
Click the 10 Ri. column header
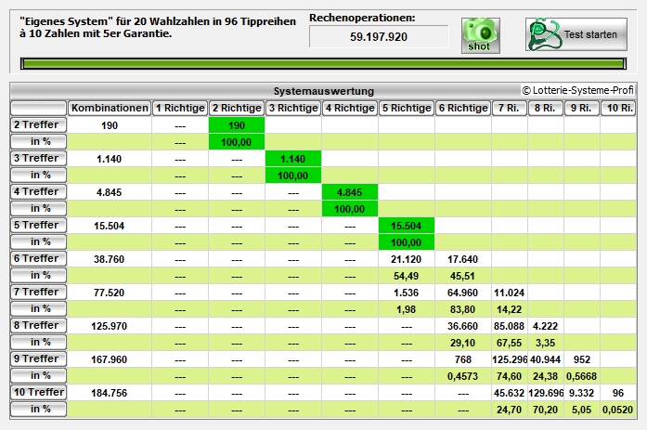tap(617, 108)
